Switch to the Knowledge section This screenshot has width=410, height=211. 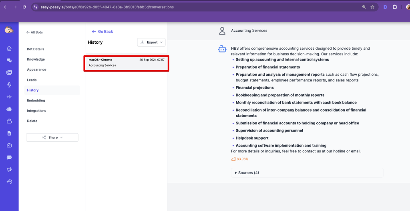click(x=36, y=59)
